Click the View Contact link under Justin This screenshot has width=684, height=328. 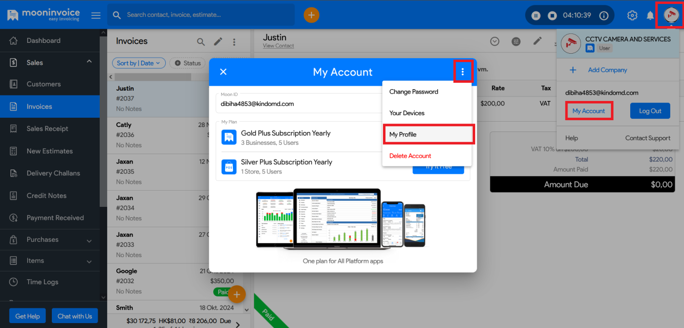point(278,46)
